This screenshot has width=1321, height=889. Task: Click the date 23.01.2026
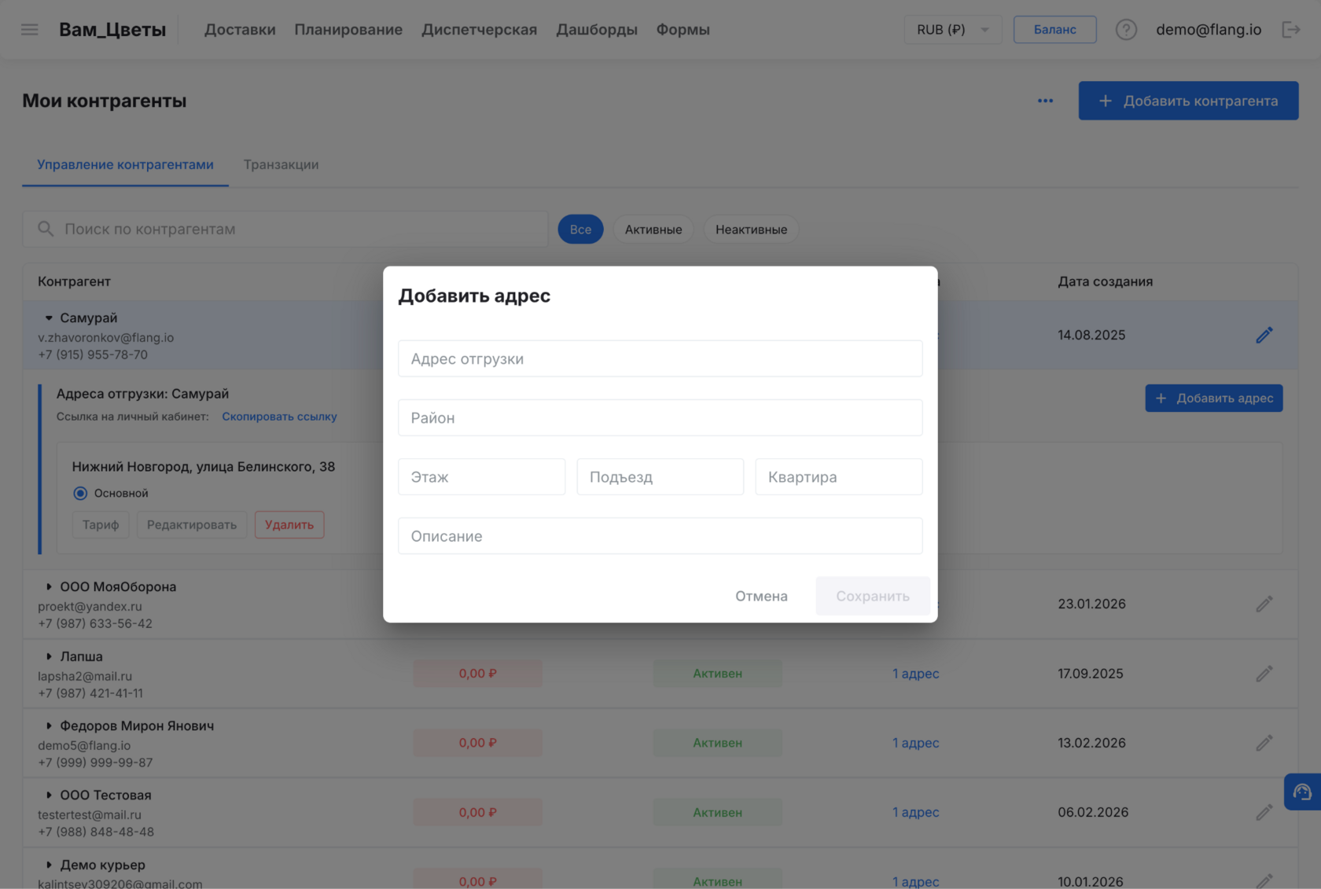[x=1091, y=604]
